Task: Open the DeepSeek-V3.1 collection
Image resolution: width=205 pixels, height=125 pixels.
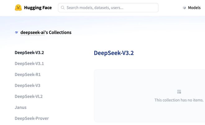Action: click(29, 63)
